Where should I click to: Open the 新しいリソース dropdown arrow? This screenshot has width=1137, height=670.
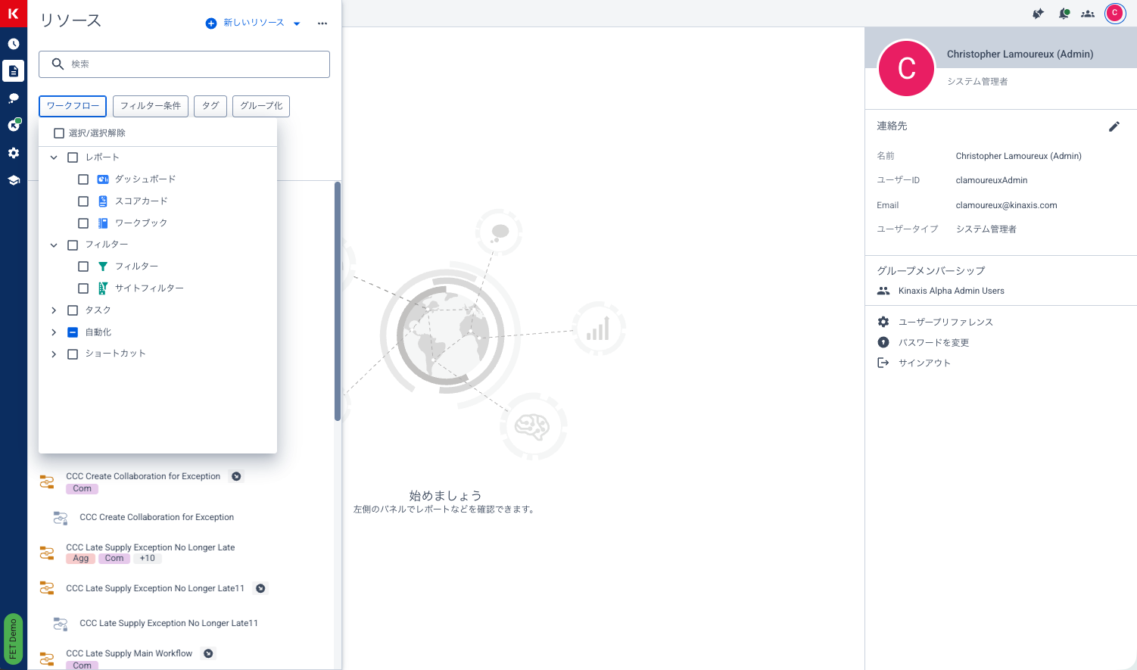[x=297, y=23]
